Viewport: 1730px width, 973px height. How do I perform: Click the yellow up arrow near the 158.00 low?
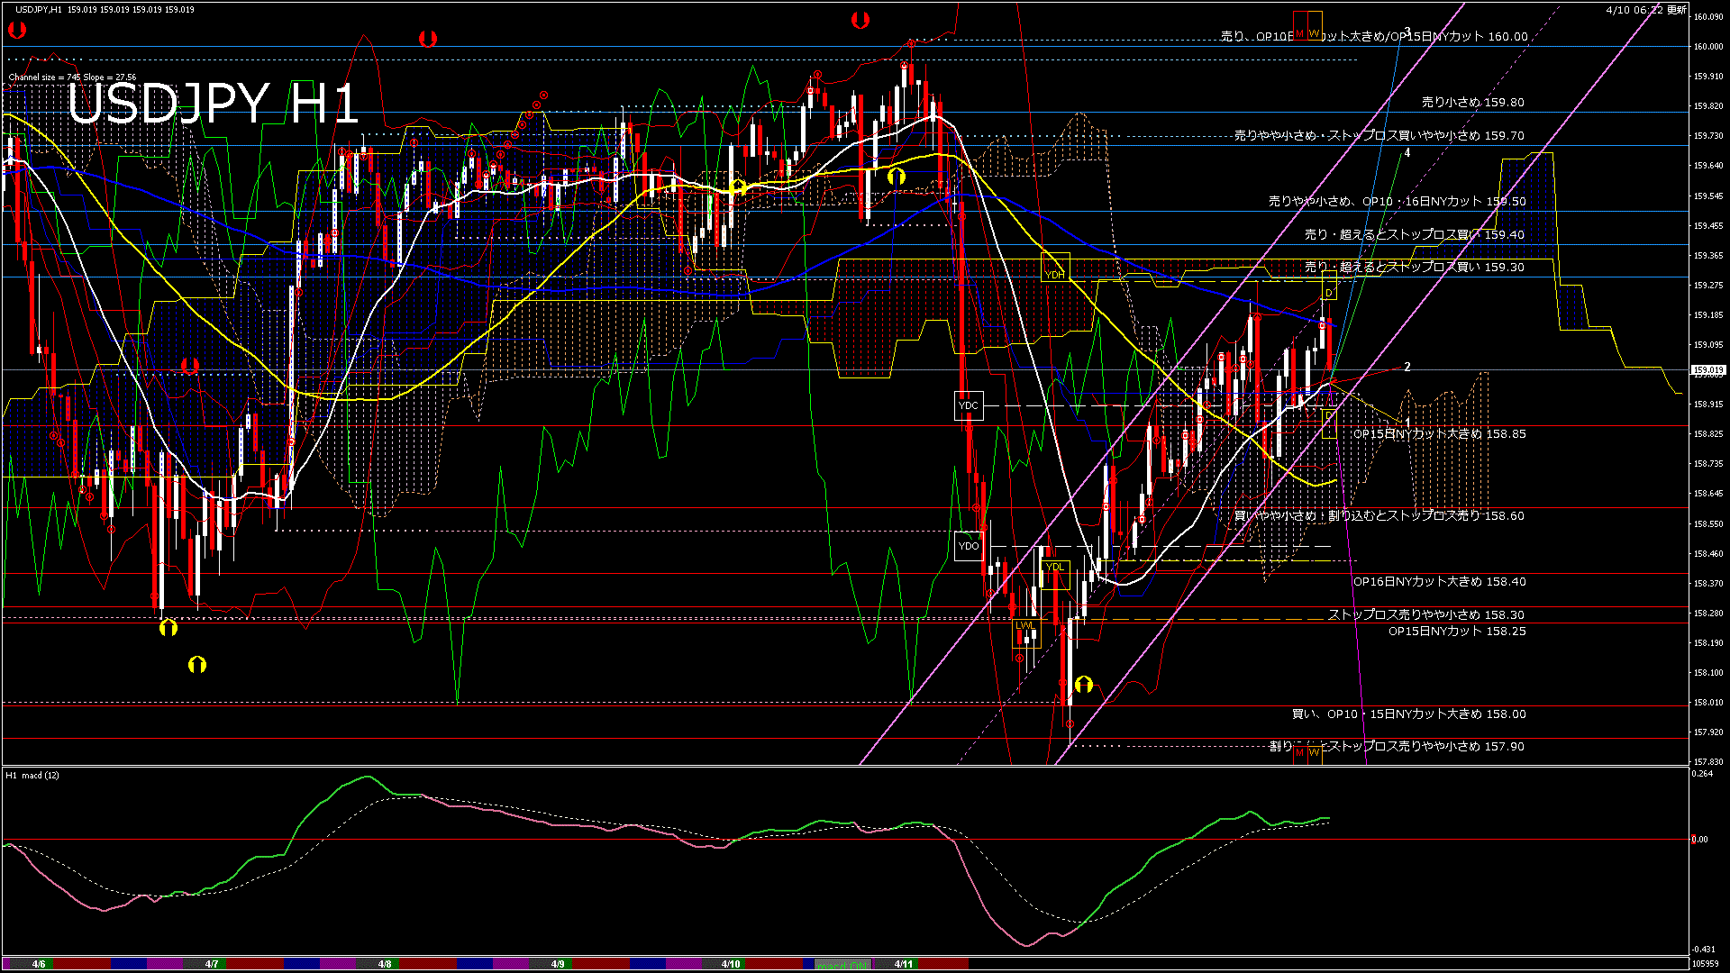pos(1084,685)
